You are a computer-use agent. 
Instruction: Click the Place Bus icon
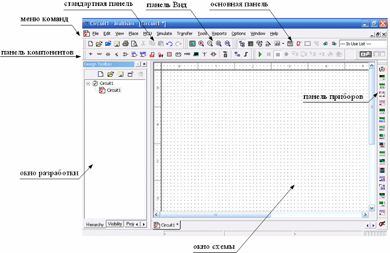pyautogui.click(x=246, y=54)
